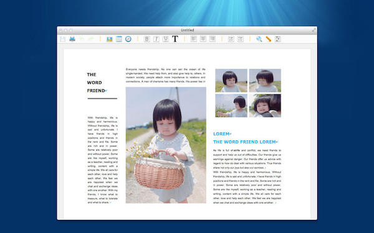Viewport: 374px width, 233px height.
Task: Click the new document icon
Action: tap(63, 39)
